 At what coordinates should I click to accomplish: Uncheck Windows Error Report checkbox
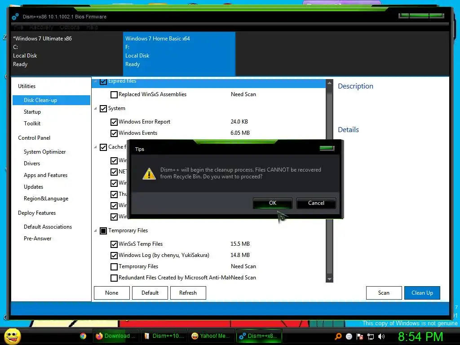click(114, 122)
